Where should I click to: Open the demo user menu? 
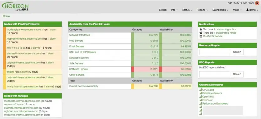(252, 10)
